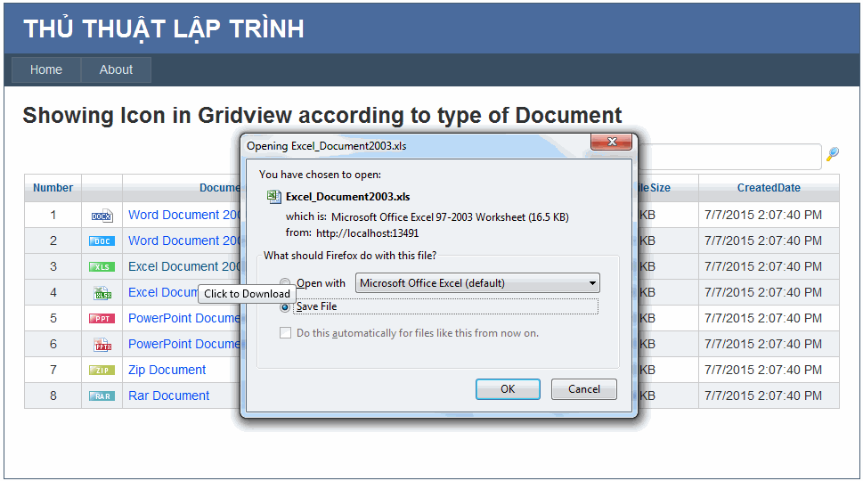Screen dimensions: 863x481
Task: Click the XLSX icon in row 4
Action: [x=102, y=293]
